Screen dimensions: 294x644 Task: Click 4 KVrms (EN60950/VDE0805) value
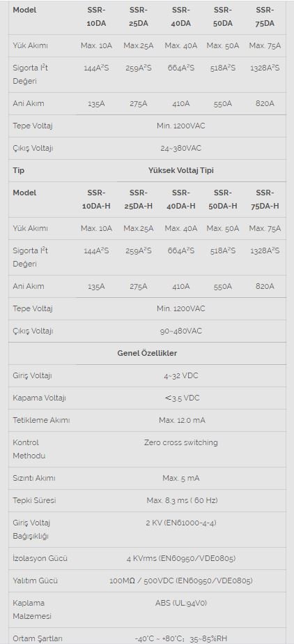coord(181,559)
